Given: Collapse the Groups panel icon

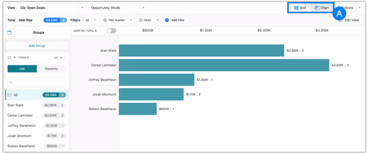Looking at the screenshot, I should coord(10,32).
